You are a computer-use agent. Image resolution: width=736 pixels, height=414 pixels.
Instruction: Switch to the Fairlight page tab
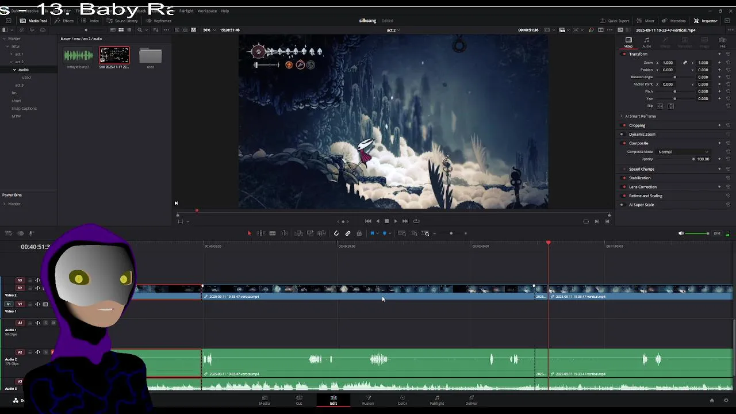(x=437, y=400)
